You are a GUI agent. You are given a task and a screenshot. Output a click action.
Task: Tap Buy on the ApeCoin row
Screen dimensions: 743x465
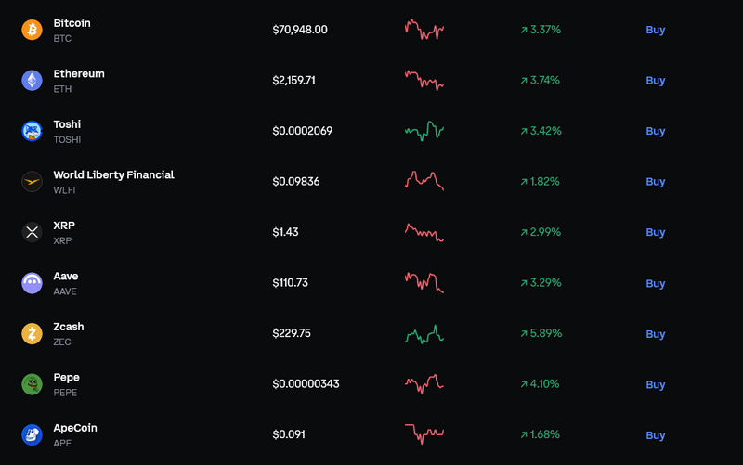tap(656, 435)
